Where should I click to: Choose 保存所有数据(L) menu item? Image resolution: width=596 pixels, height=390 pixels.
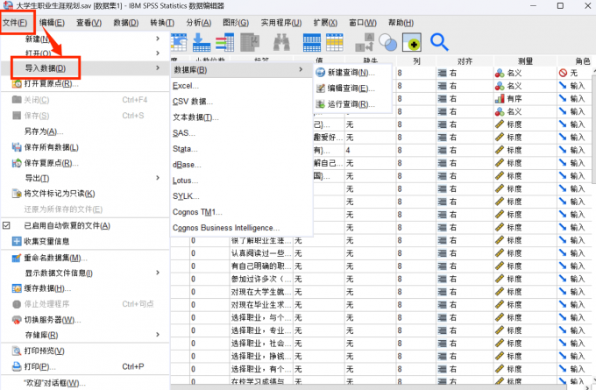86,147
